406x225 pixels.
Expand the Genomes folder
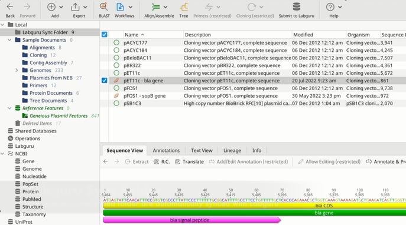pos(17,70)
